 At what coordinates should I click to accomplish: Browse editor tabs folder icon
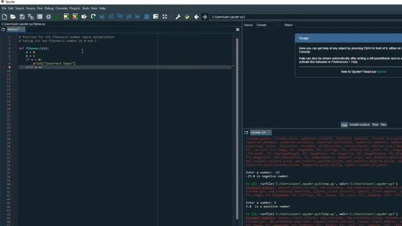point(3,30)
